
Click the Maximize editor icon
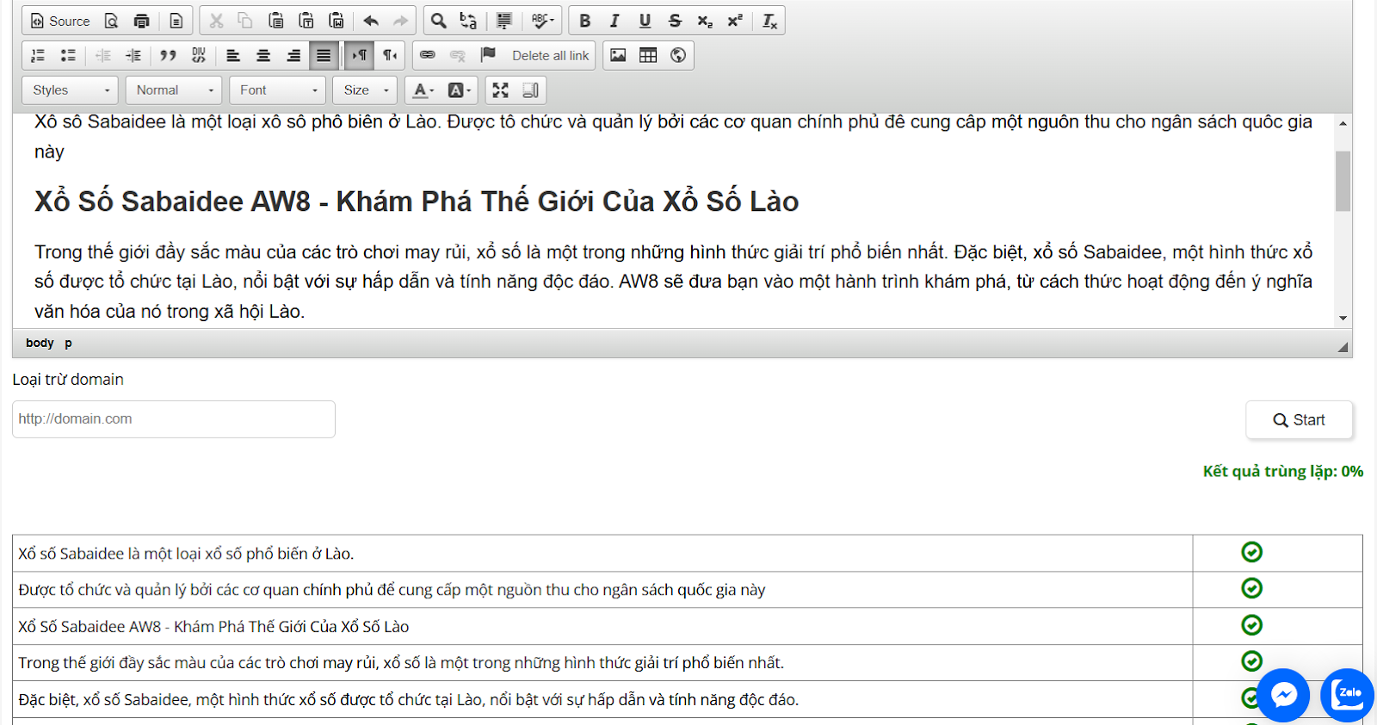tap(501, 90)
